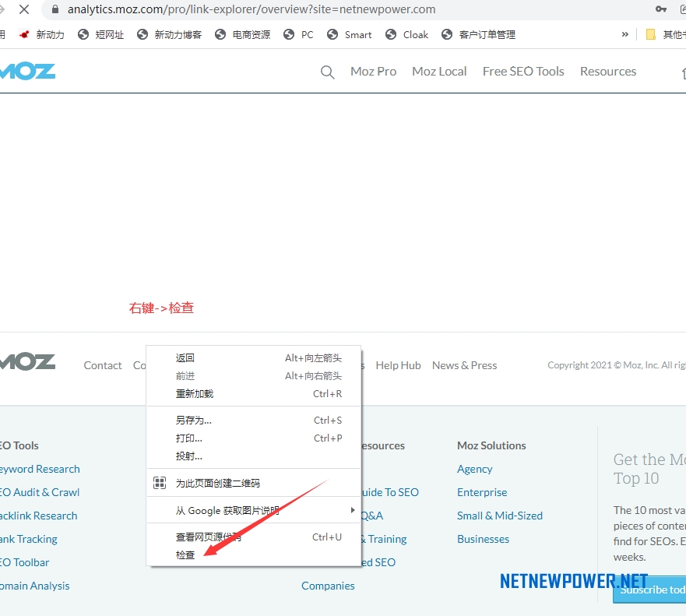Choose 重新加载 from the context menu

pos(253,394)
